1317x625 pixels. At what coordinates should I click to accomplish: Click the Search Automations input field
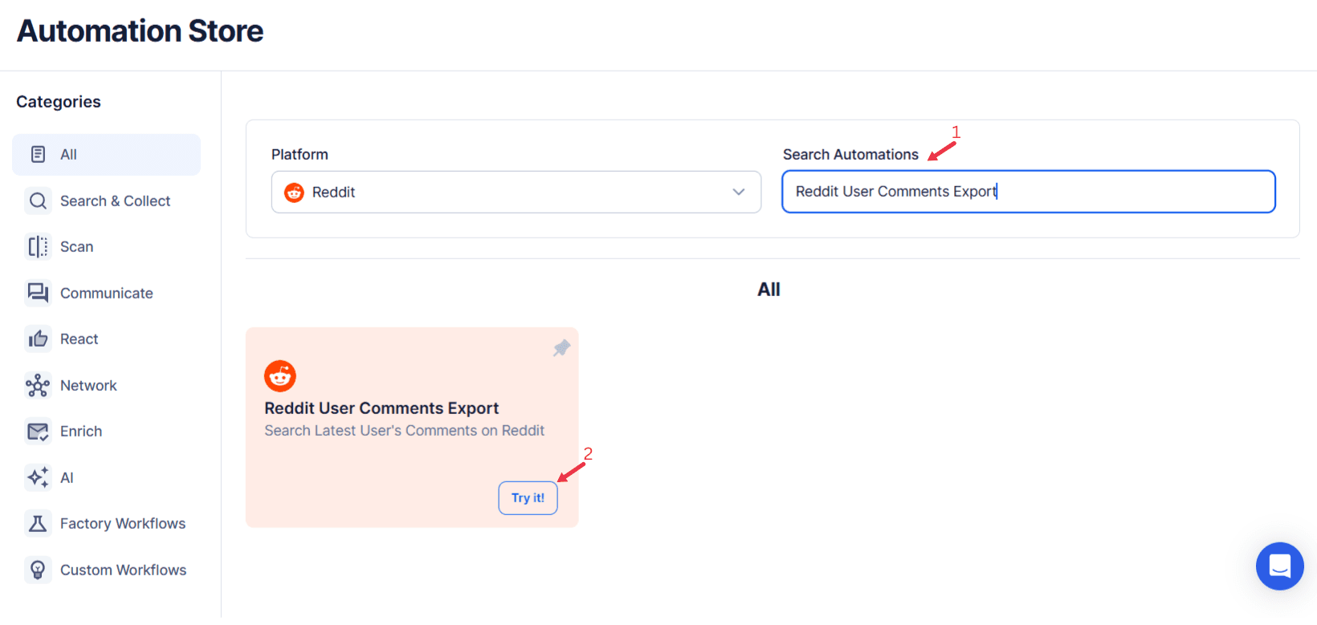pyautogui.click(x=1028, y=191)
